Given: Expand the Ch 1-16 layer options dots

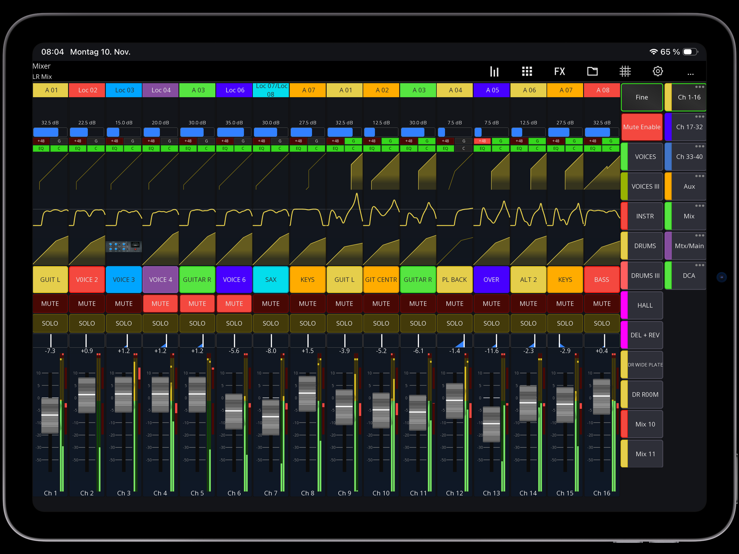Looking at the screenshot, I should coord(699,87).
